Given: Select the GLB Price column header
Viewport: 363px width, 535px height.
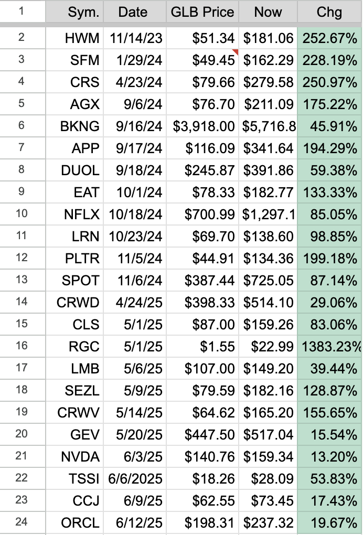Looking at the screenshot, I should coord(202,12).
